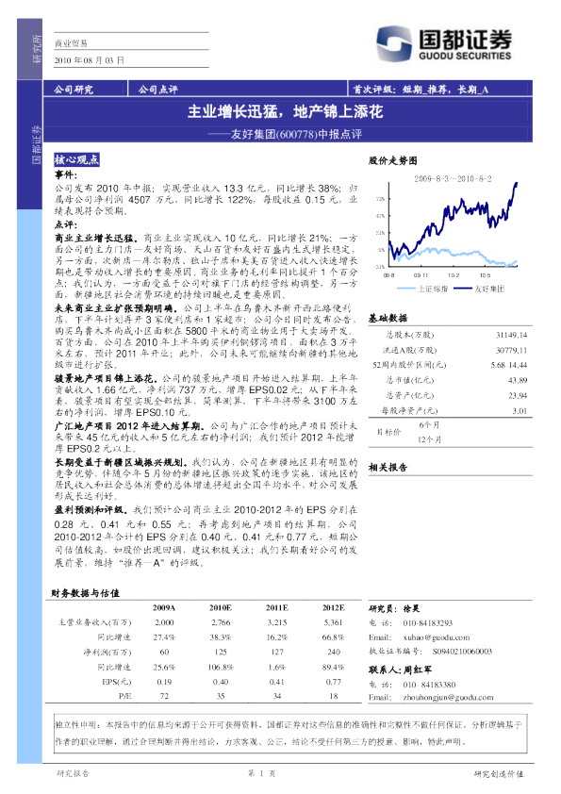This screenshot has height=794, width=561.
Task: Click the 2010E column header
Action: tap(221, 607)
